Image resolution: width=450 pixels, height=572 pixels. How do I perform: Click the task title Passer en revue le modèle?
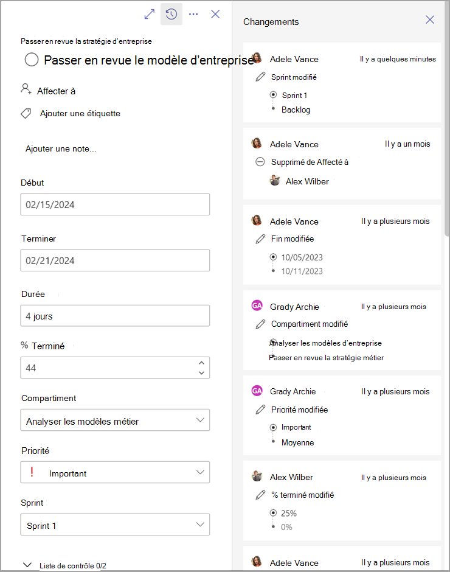coord(149,60)
